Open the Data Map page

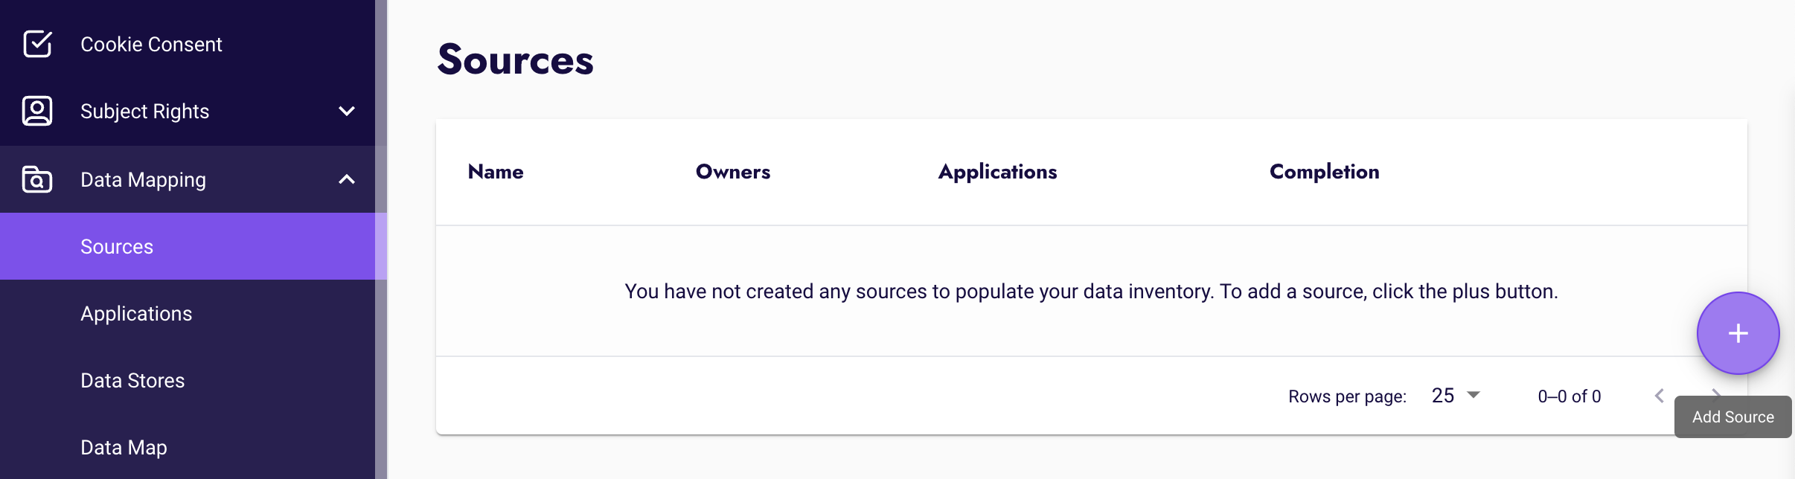tap(124, 447)
